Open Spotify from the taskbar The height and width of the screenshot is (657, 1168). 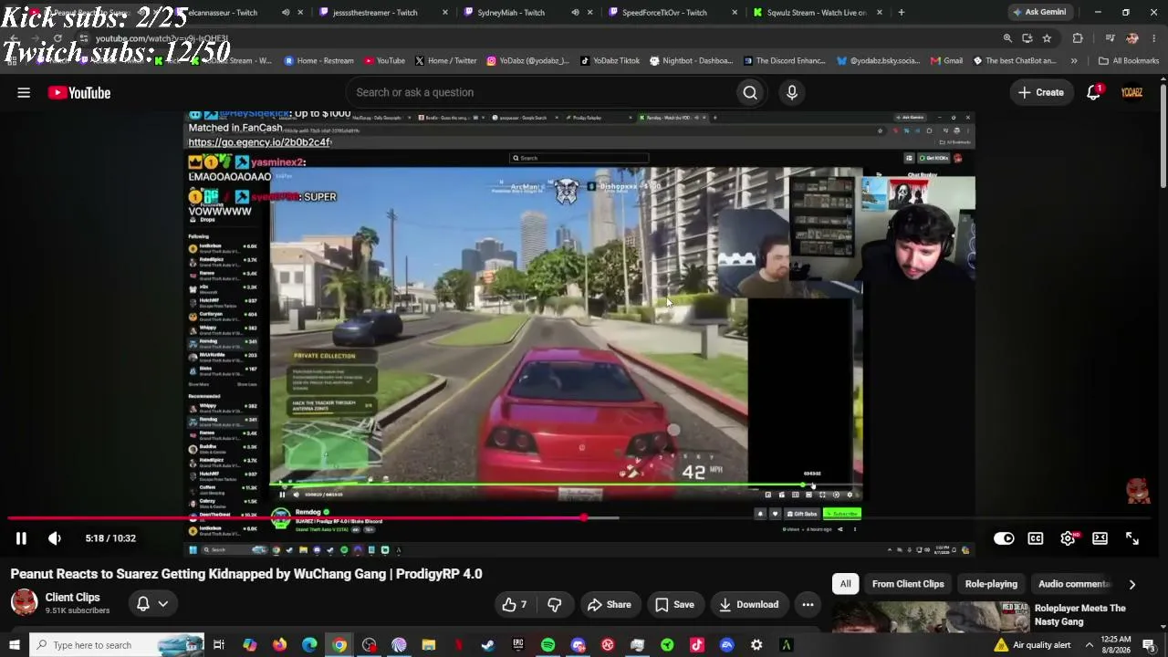click(547, 645)
